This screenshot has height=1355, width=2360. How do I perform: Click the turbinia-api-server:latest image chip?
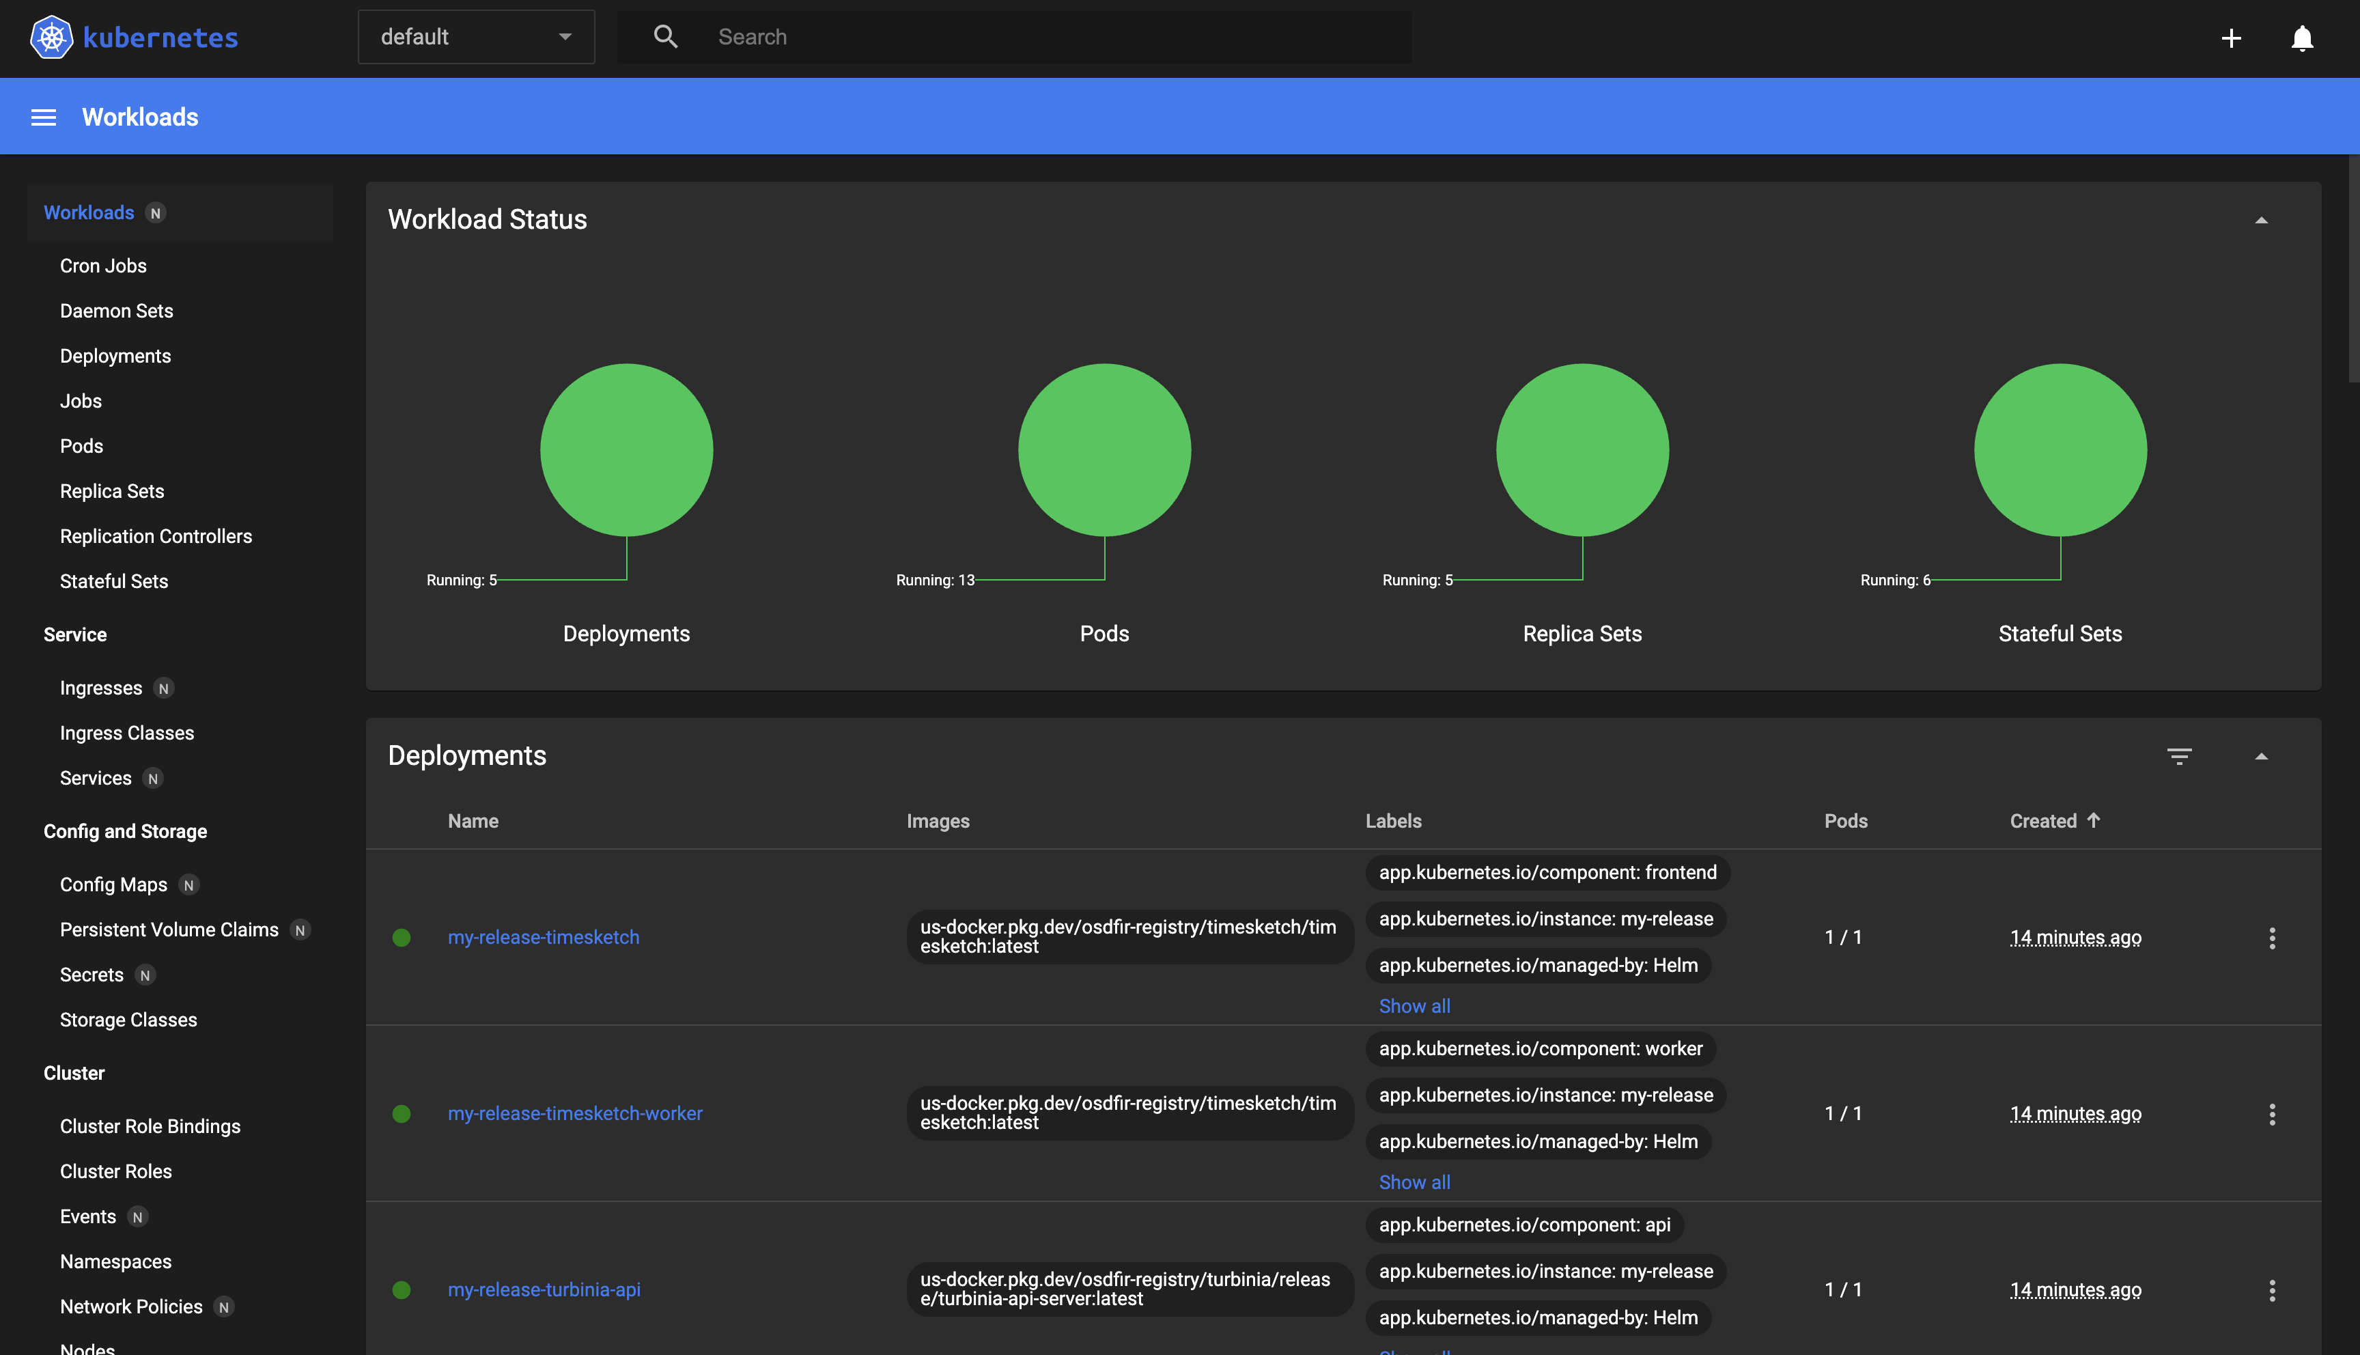(1129, 1290)
